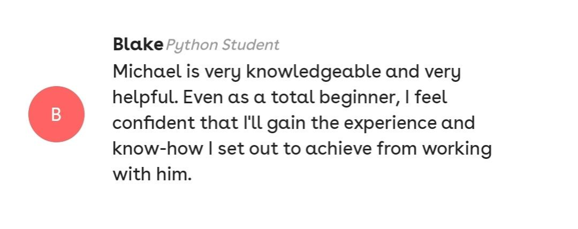578x229 pixels.
Task: Click the final words with him
Action: point(151,174)
